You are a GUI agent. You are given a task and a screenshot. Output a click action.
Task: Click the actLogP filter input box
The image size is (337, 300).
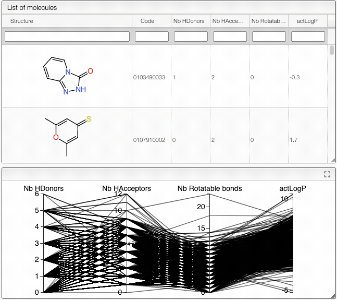point(308,37)
